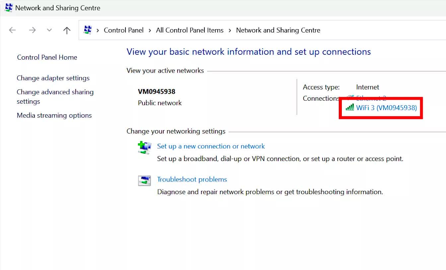The image size is (446, 270).
Task: Go up one level with the up arrow
Action: (x=67, y=30)
